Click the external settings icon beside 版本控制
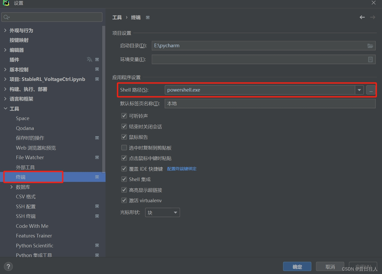 pos(97,69)
